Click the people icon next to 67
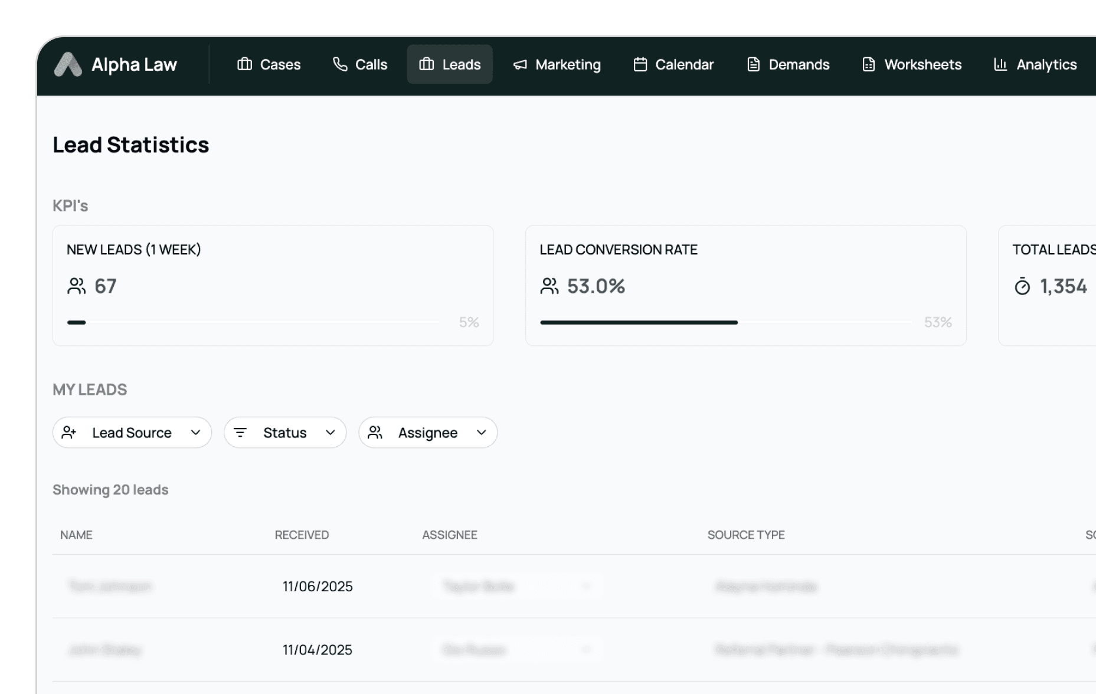Viewport: 1096px width, 694px height. [x=77, y=286]
